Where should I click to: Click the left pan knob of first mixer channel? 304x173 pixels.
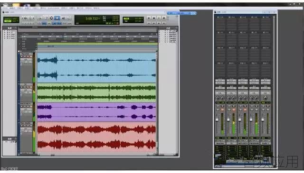[x=218, y=98]
